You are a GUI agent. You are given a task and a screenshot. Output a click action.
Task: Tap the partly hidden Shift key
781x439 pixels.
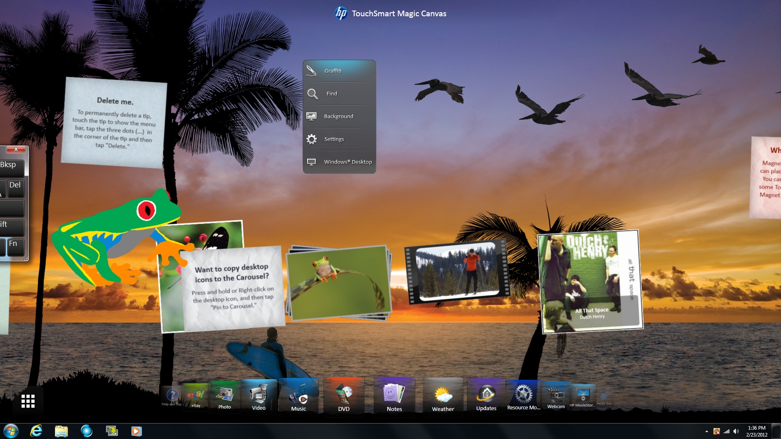11,227
